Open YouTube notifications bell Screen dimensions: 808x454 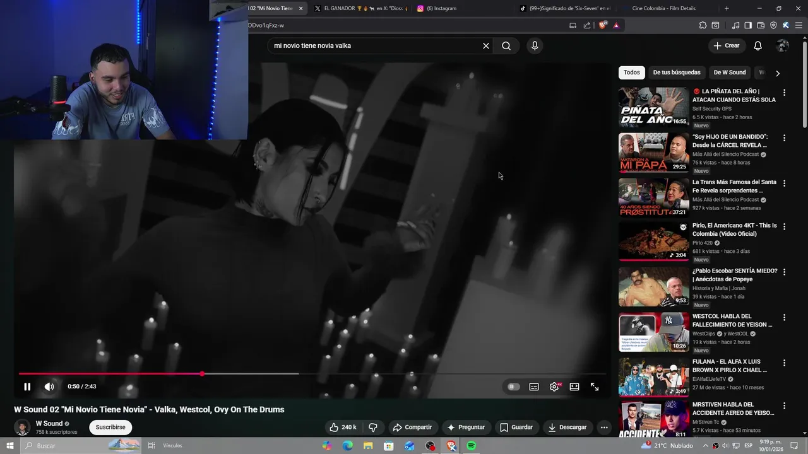(x=758, y=45)
